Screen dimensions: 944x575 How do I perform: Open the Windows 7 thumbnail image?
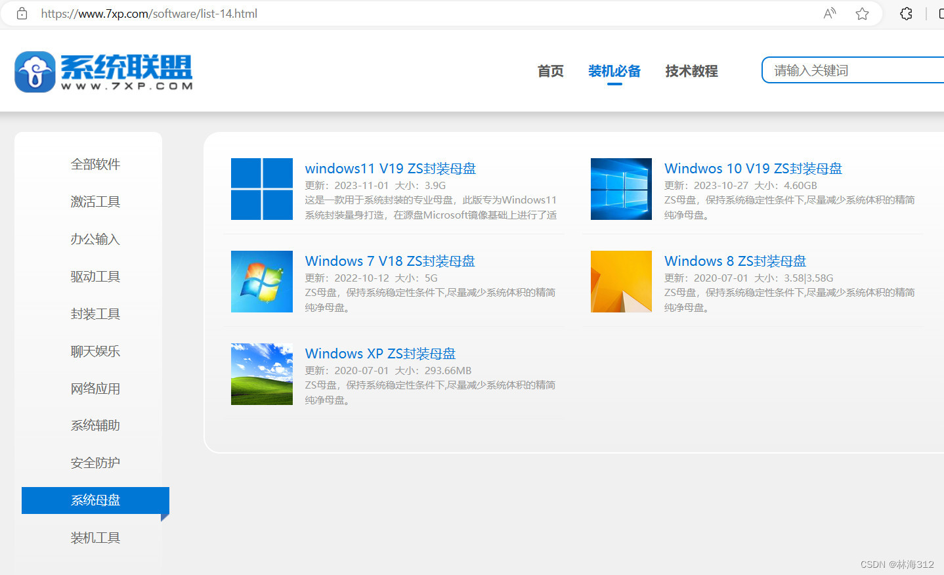[x=262, y=282]
